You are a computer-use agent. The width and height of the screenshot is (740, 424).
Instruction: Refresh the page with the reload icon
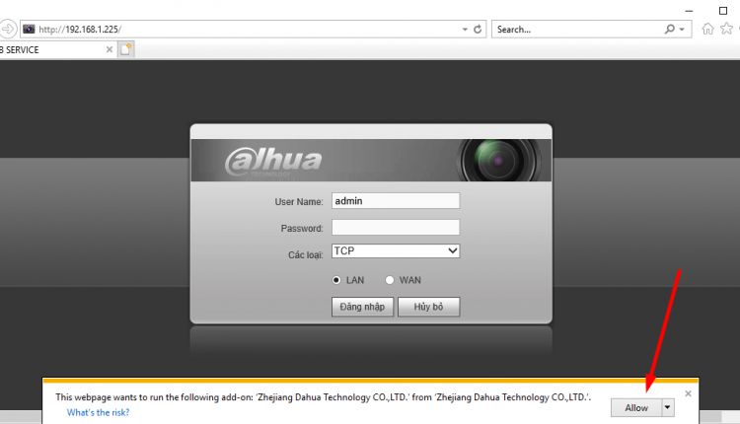478,30
